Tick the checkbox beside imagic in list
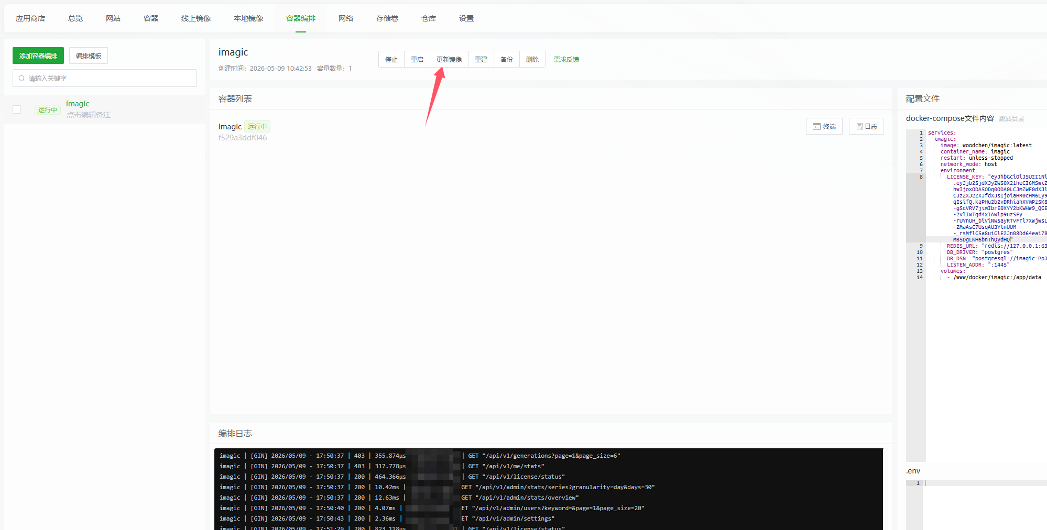 coord(17,109)
